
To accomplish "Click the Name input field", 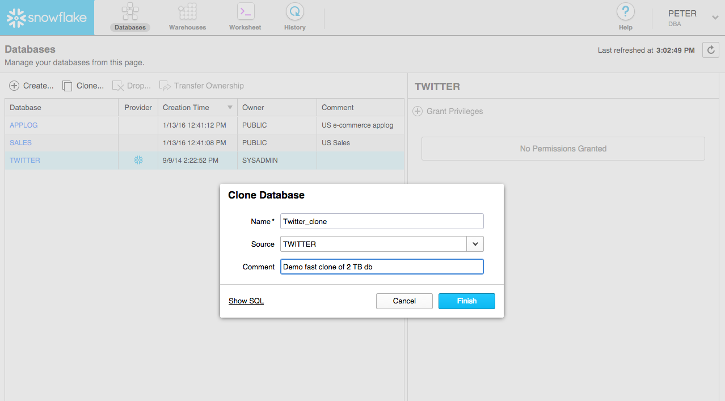I will point(382,221).
